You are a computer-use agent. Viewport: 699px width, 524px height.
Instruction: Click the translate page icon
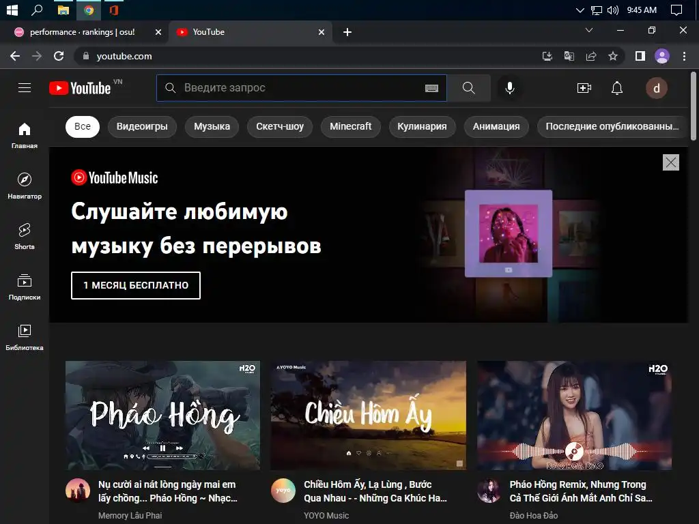click(569, 56)
